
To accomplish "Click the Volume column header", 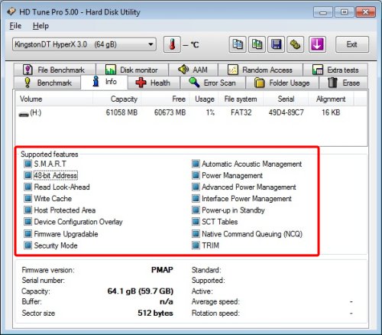I will pyautogui.click(x=54, y=99).
